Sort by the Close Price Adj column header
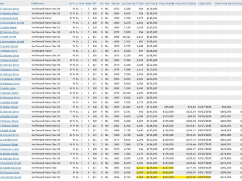The width and height of the screenshot is (242, 181). point(223,4)
